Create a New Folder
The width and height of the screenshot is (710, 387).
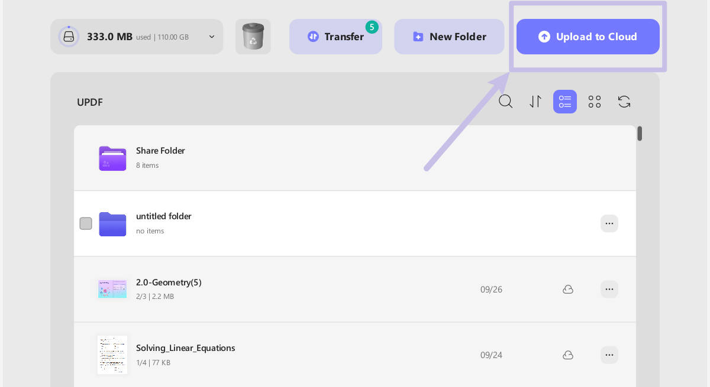(449, 37)
